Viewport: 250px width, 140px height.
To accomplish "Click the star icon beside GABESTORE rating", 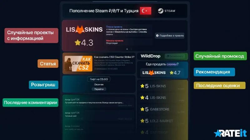I will [x=142, y=109].
